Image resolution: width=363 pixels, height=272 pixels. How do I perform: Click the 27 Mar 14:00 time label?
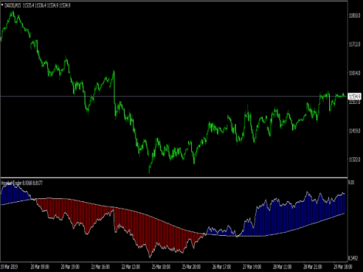pyautogui.click(x=252, y=267)
